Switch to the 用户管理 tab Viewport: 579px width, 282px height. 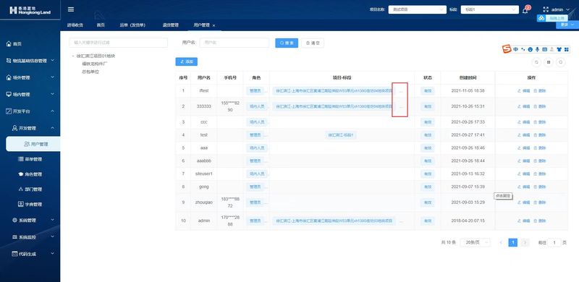click(201, 25)
